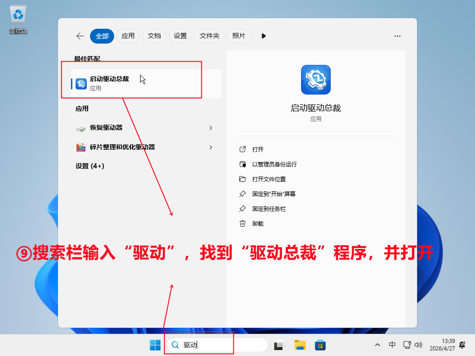This screenshot has width=475, height=356.
Task: Click the search magnifier icon in taskbar
Action: pos(175,345)
